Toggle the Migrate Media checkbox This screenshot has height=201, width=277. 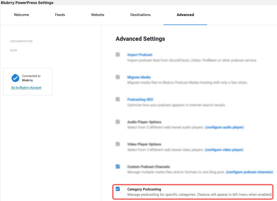tap(118, 77)
